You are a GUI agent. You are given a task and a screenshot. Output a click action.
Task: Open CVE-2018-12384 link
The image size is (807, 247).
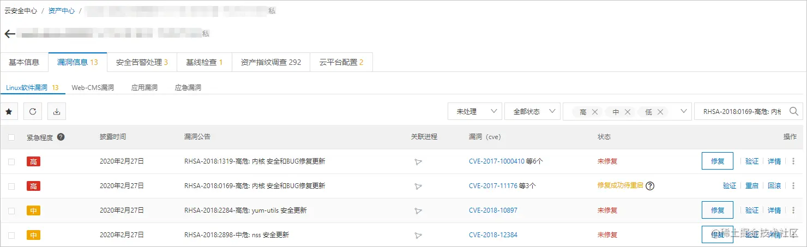pos(493,235)
